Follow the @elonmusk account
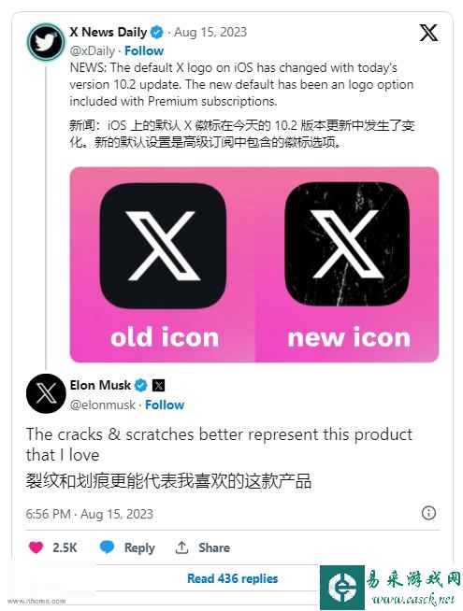463x611 pixels. (x=165, y=405)
